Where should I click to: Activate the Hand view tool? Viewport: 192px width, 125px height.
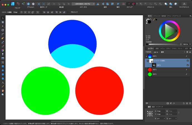(3, 91)
